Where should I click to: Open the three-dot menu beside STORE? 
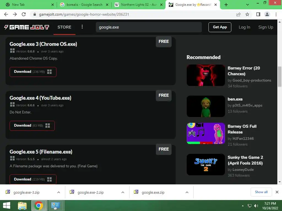tap(82, 27)
